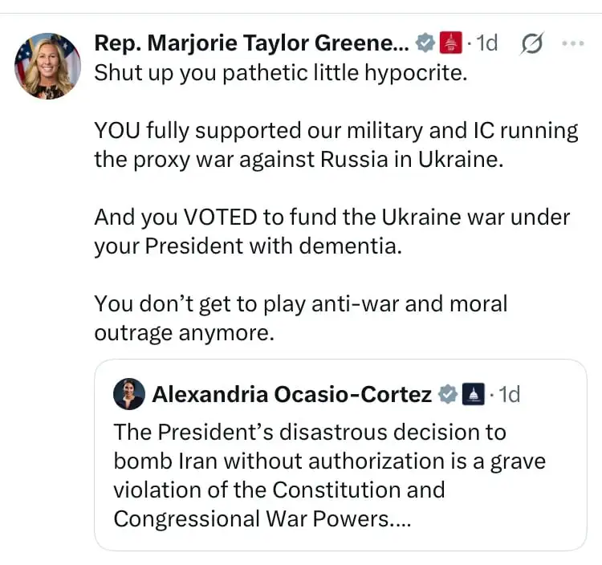
Task: Select the Alexandria Ocasio-Cortez name in quoted post
Action: (x=291, y=394)
